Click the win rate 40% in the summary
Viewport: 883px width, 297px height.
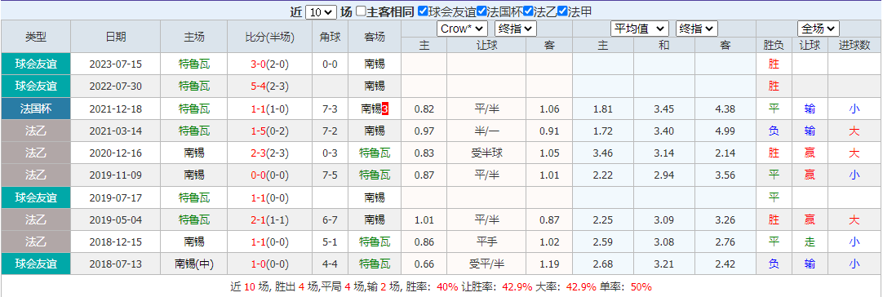click(448, 287)
